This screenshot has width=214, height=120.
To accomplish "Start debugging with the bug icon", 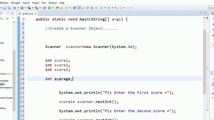I will pyautogui.click(x=15, y=8).
